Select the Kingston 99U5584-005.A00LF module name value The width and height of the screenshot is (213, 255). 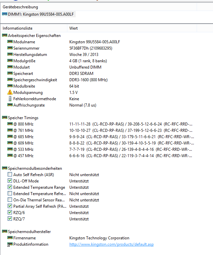point(95,42)
